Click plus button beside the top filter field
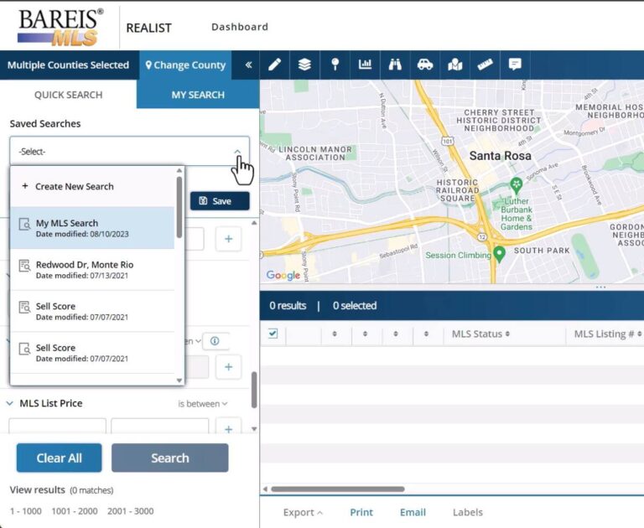This screenshot has width=644, height=528. [228, 239]
